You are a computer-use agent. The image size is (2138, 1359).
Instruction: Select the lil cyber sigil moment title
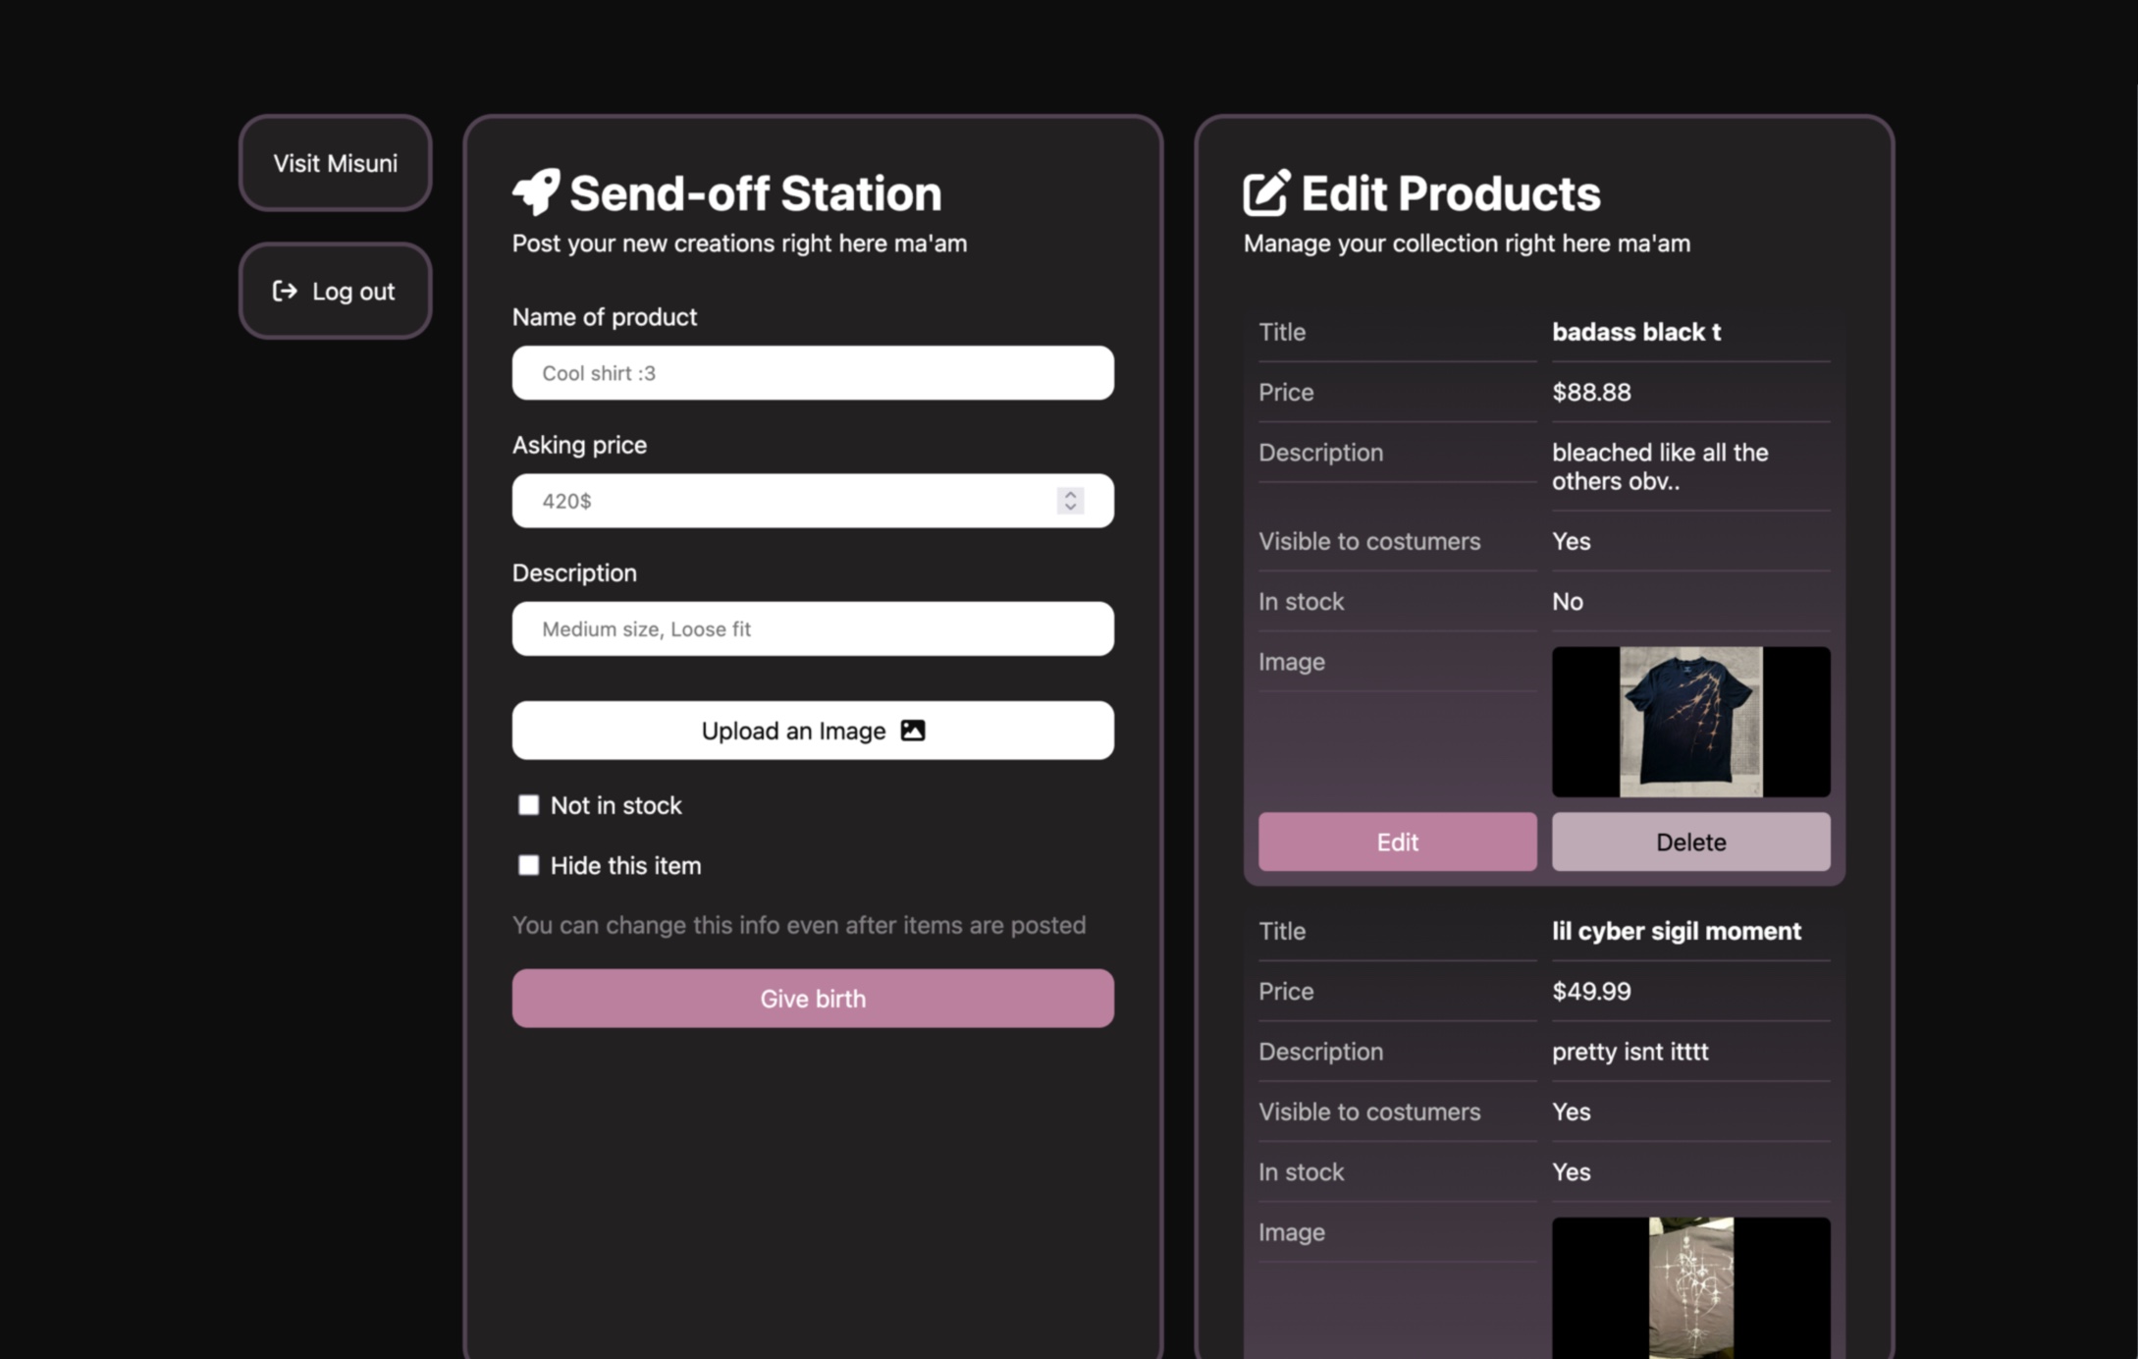pos(1676,931)
